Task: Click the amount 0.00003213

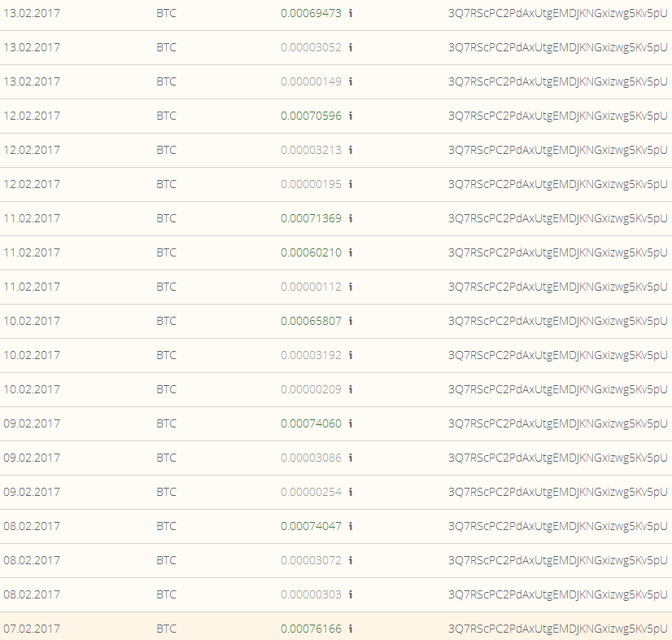Action: [311, 150]
